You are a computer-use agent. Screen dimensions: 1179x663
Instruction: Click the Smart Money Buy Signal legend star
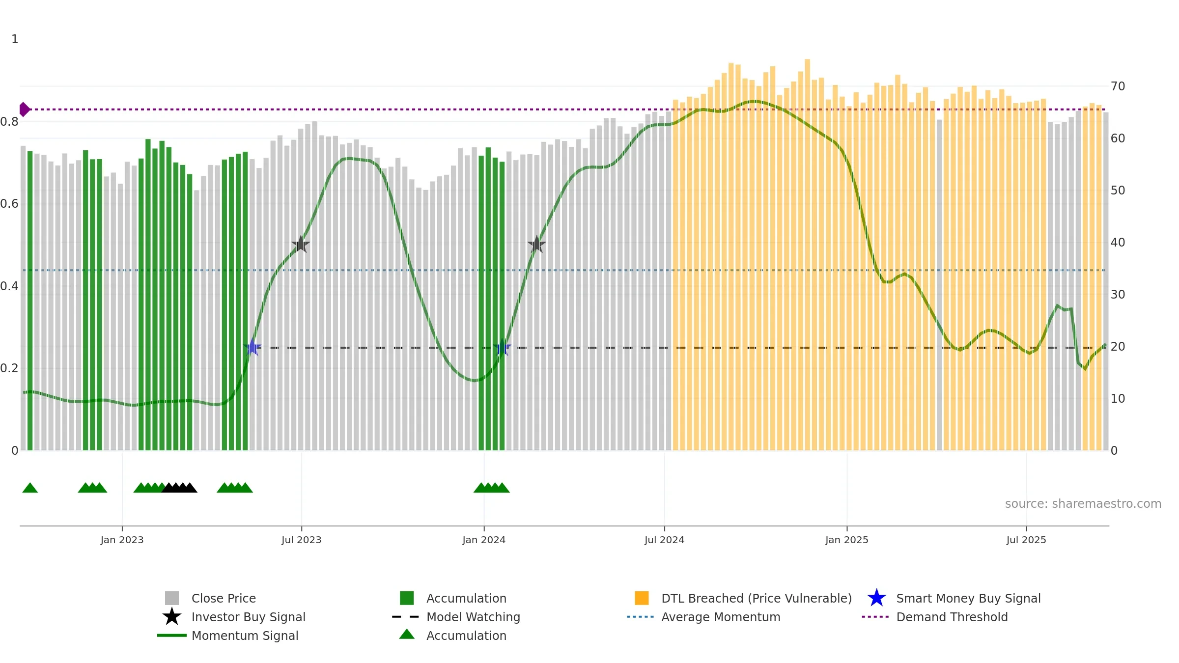(x=876, y=598)
